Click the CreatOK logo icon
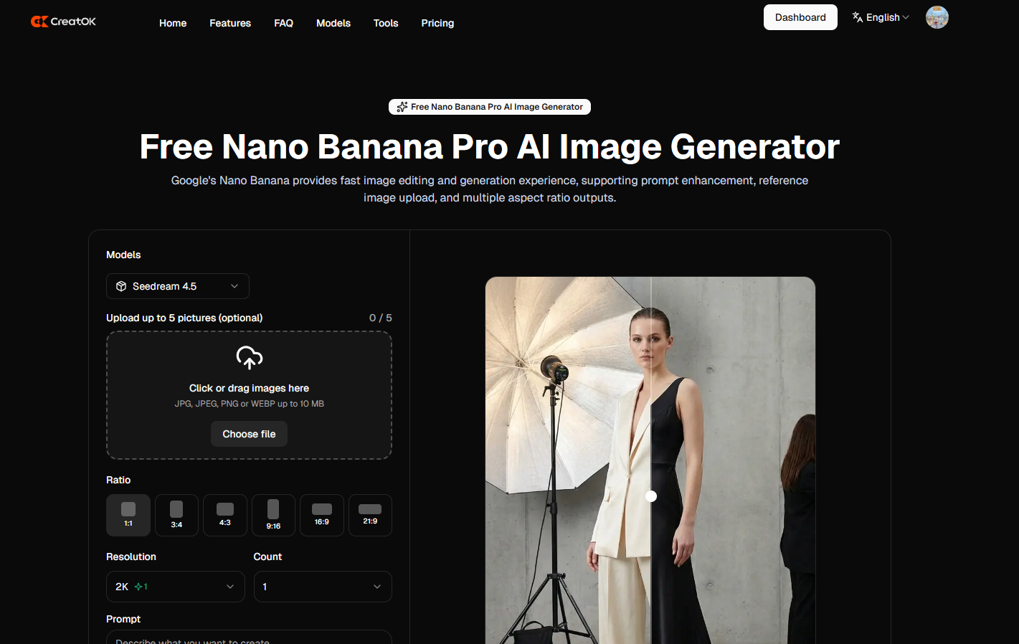Viewport: 1019px width, 644px height. [39, 22]
